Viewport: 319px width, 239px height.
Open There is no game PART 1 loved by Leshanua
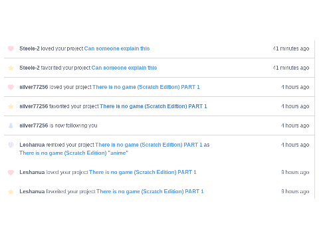tap(143, 172)
